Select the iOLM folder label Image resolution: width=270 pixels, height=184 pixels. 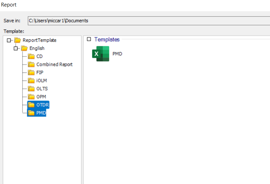coord(42,81)
